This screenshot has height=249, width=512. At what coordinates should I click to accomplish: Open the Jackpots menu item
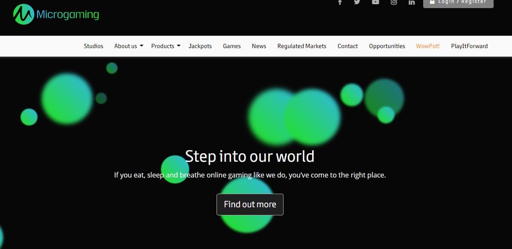point(200,46)
